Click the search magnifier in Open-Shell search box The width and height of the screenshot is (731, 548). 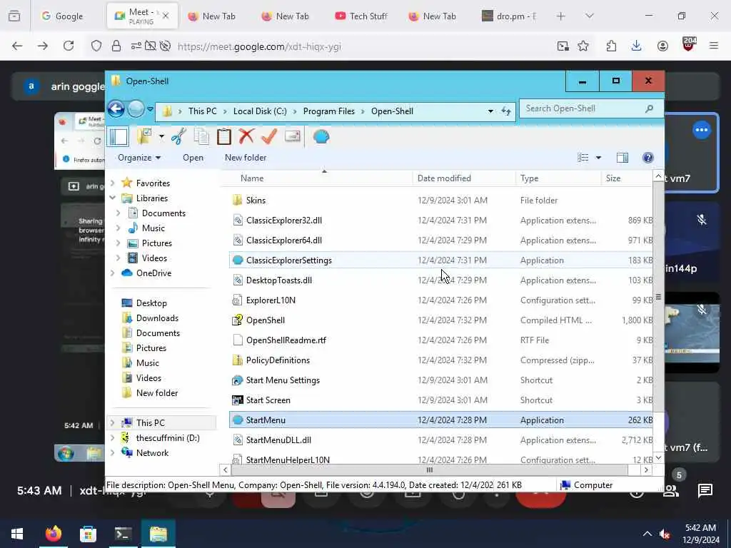649,108
